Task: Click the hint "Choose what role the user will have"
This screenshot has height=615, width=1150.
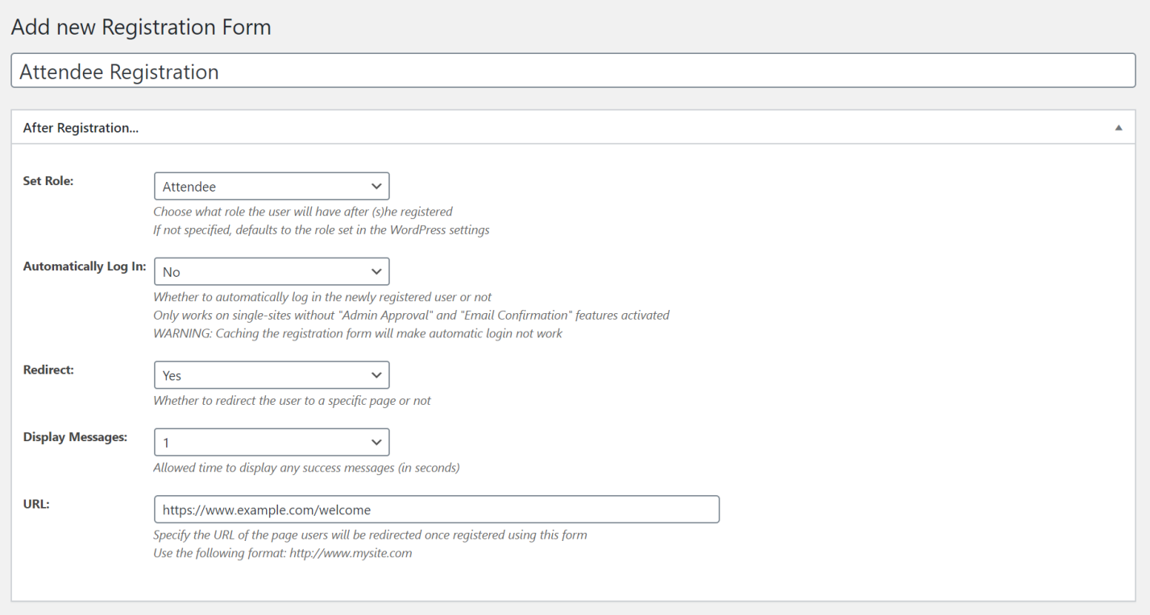Action: [x=303, y=213]
